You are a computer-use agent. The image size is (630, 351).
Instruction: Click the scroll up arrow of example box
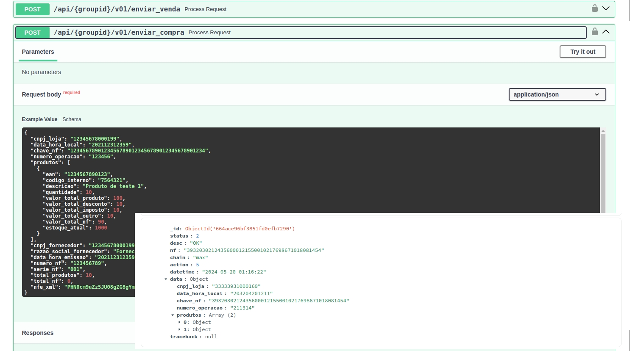[x=603, y=131]
